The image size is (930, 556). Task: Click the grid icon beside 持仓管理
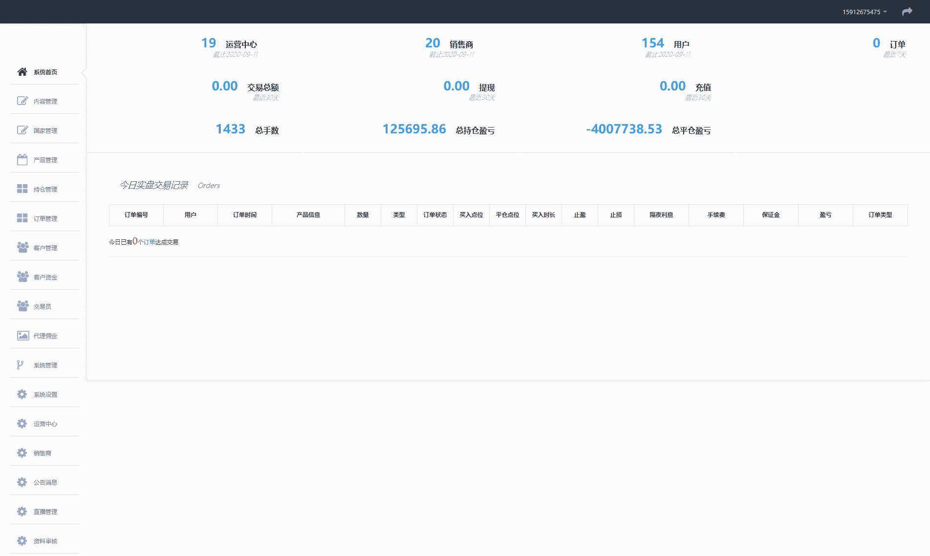pos(22,189)
